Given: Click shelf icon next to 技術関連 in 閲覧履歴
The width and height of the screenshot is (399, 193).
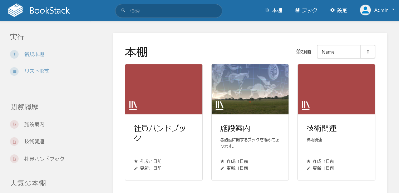Looking at the screenshot, I should click(x=14, y=142).
